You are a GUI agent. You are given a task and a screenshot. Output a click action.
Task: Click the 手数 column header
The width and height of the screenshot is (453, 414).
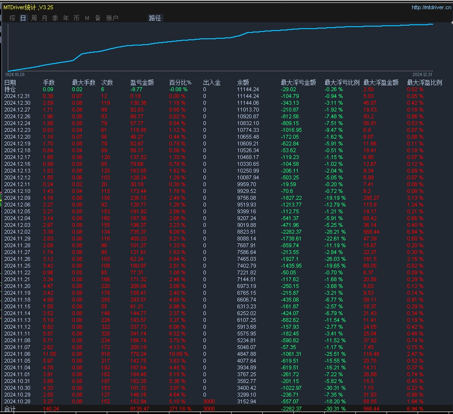pyautogui.click(x=49, y=82)
